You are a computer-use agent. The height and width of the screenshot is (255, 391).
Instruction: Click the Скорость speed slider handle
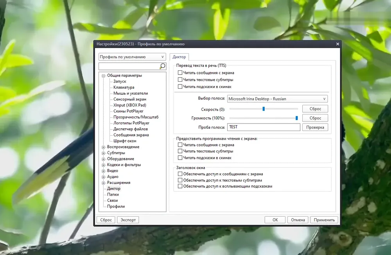264,109
